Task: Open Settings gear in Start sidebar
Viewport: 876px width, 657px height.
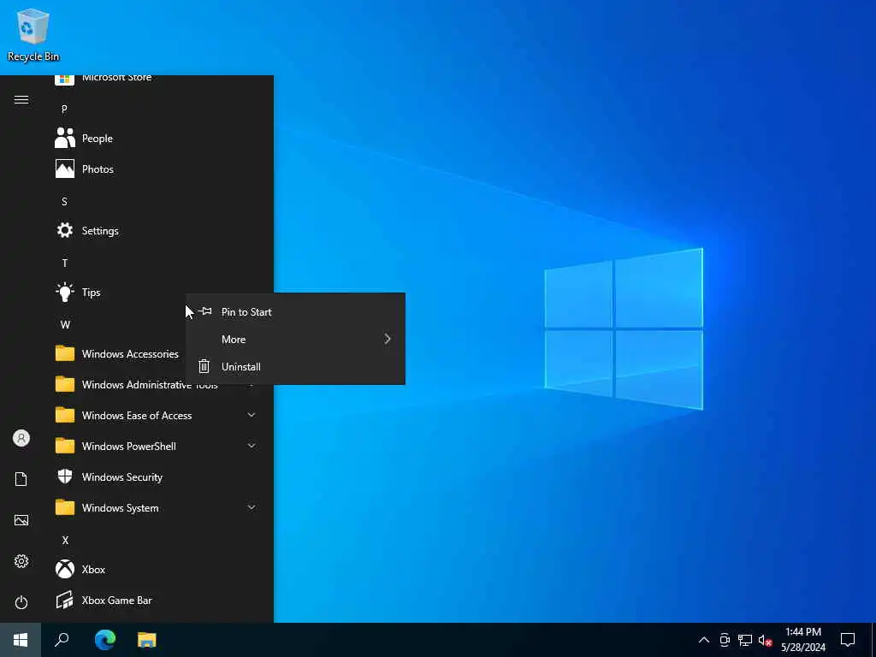Action: tap(21, 561)
